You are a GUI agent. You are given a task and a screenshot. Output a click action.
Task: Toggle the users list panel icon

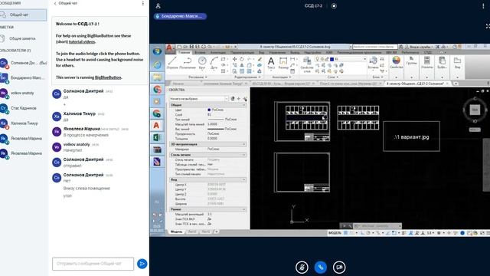pos(158,5)
